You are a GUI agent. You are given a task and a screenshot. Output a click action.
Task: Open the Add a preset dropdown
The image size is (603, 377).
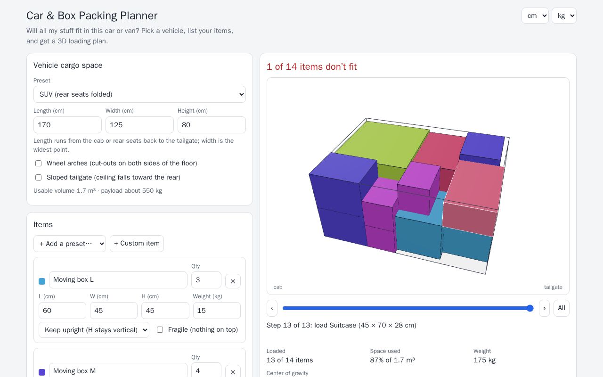(70, 244)
